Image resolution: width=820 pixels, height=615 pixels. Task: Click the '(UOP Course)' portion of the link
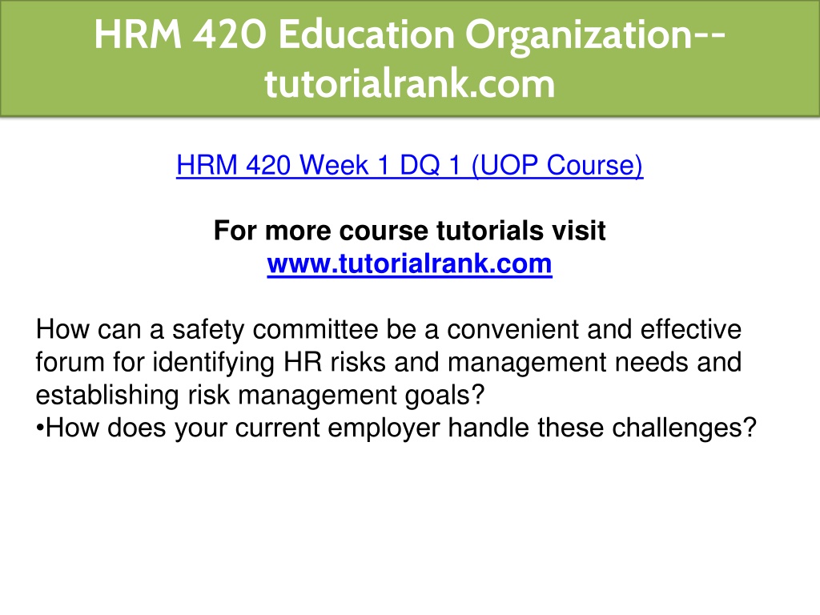coord(557,166)
